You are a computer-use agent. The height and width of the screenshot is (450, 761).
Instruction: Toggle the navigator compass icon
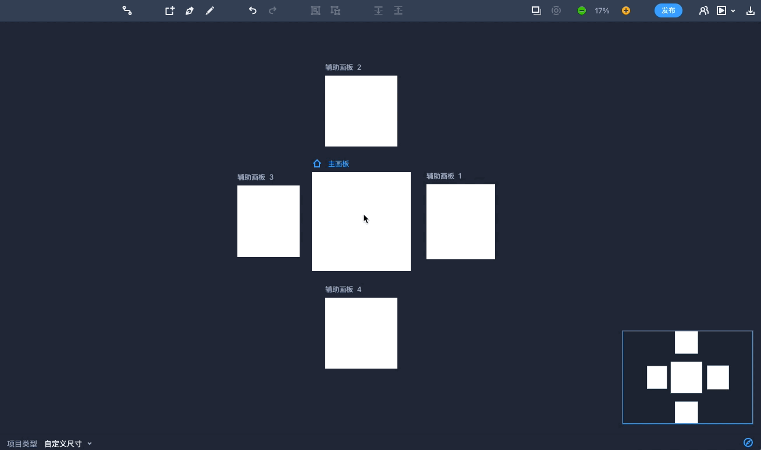(x=748, y=443)
